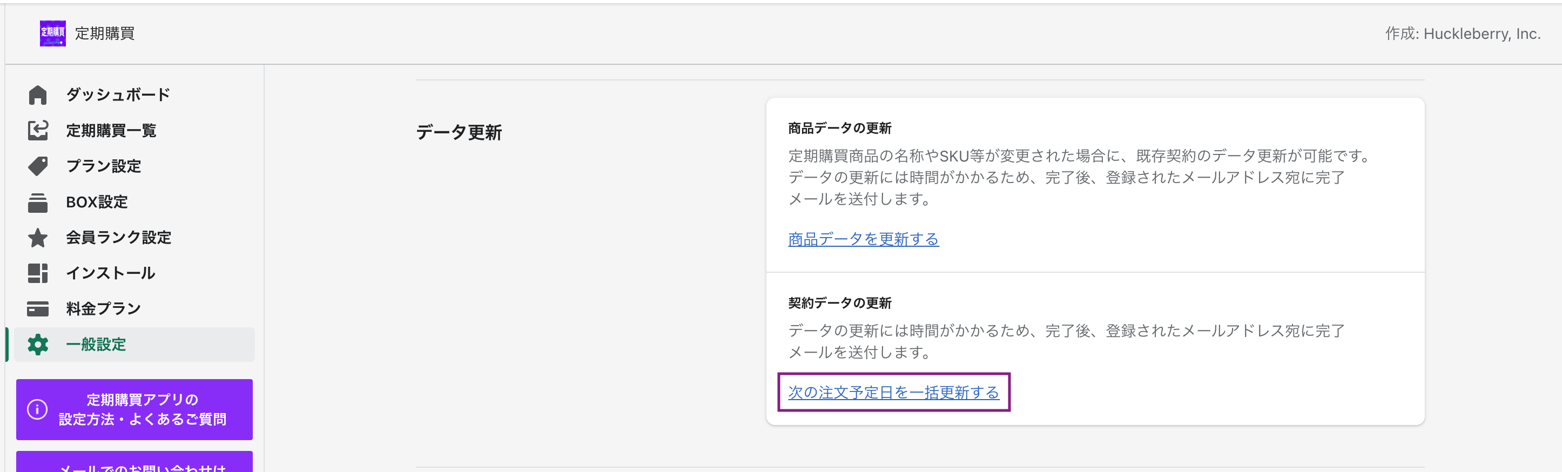Click the BOX settings stack icon

click(x=38, y=203)
